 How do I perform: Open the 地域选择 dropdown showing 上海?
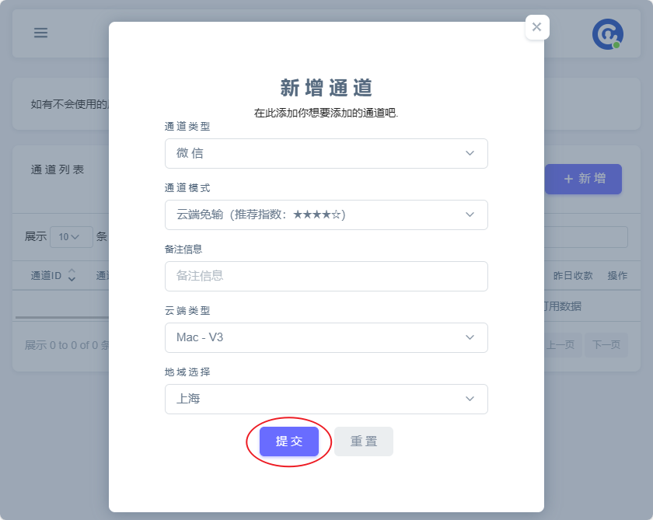coord(326,399)
